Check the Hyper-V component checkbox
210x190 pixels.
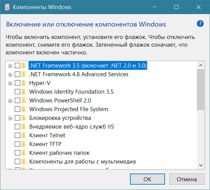[x=17, y=83]
